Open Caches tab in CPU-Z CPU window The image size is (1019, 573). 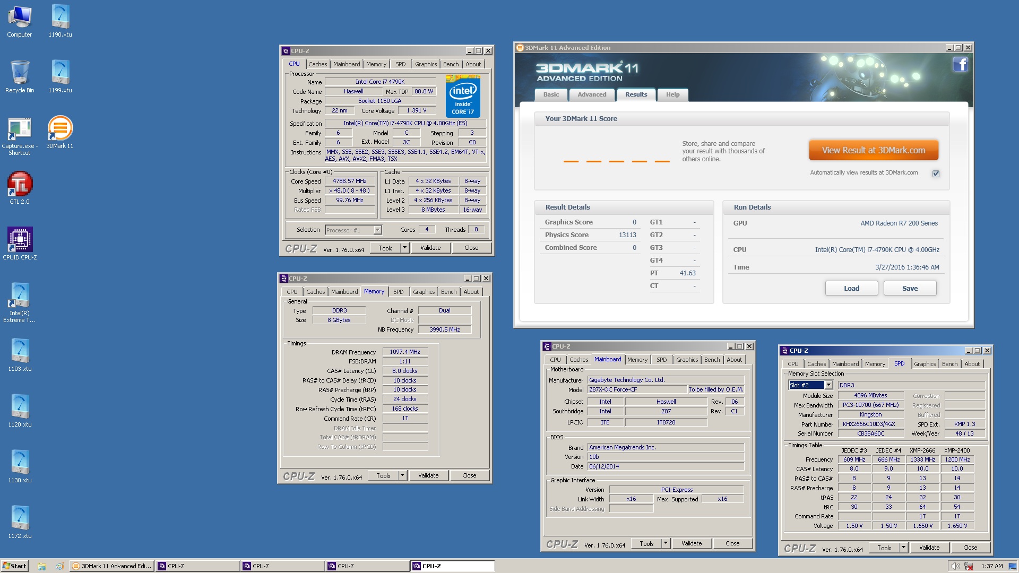tap(317, 64)
